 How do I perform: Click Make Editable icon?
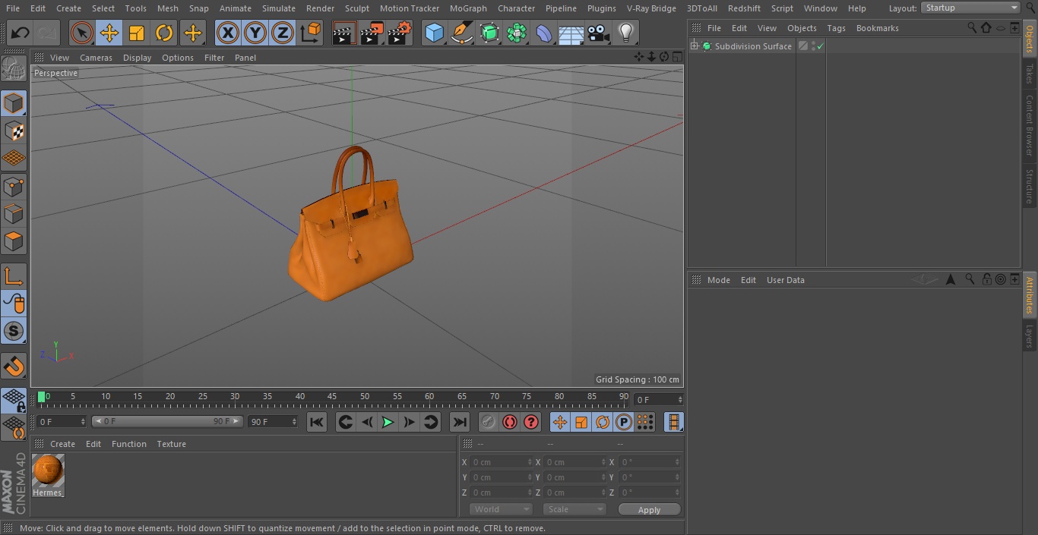point(14,69)
